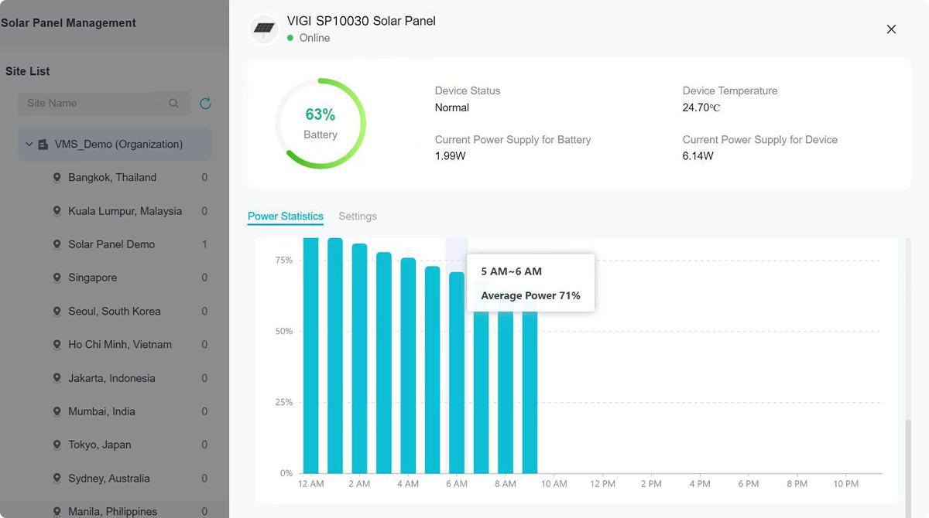
Task: Click the highlighted 6 AM power bar
Action: point(457,373)
